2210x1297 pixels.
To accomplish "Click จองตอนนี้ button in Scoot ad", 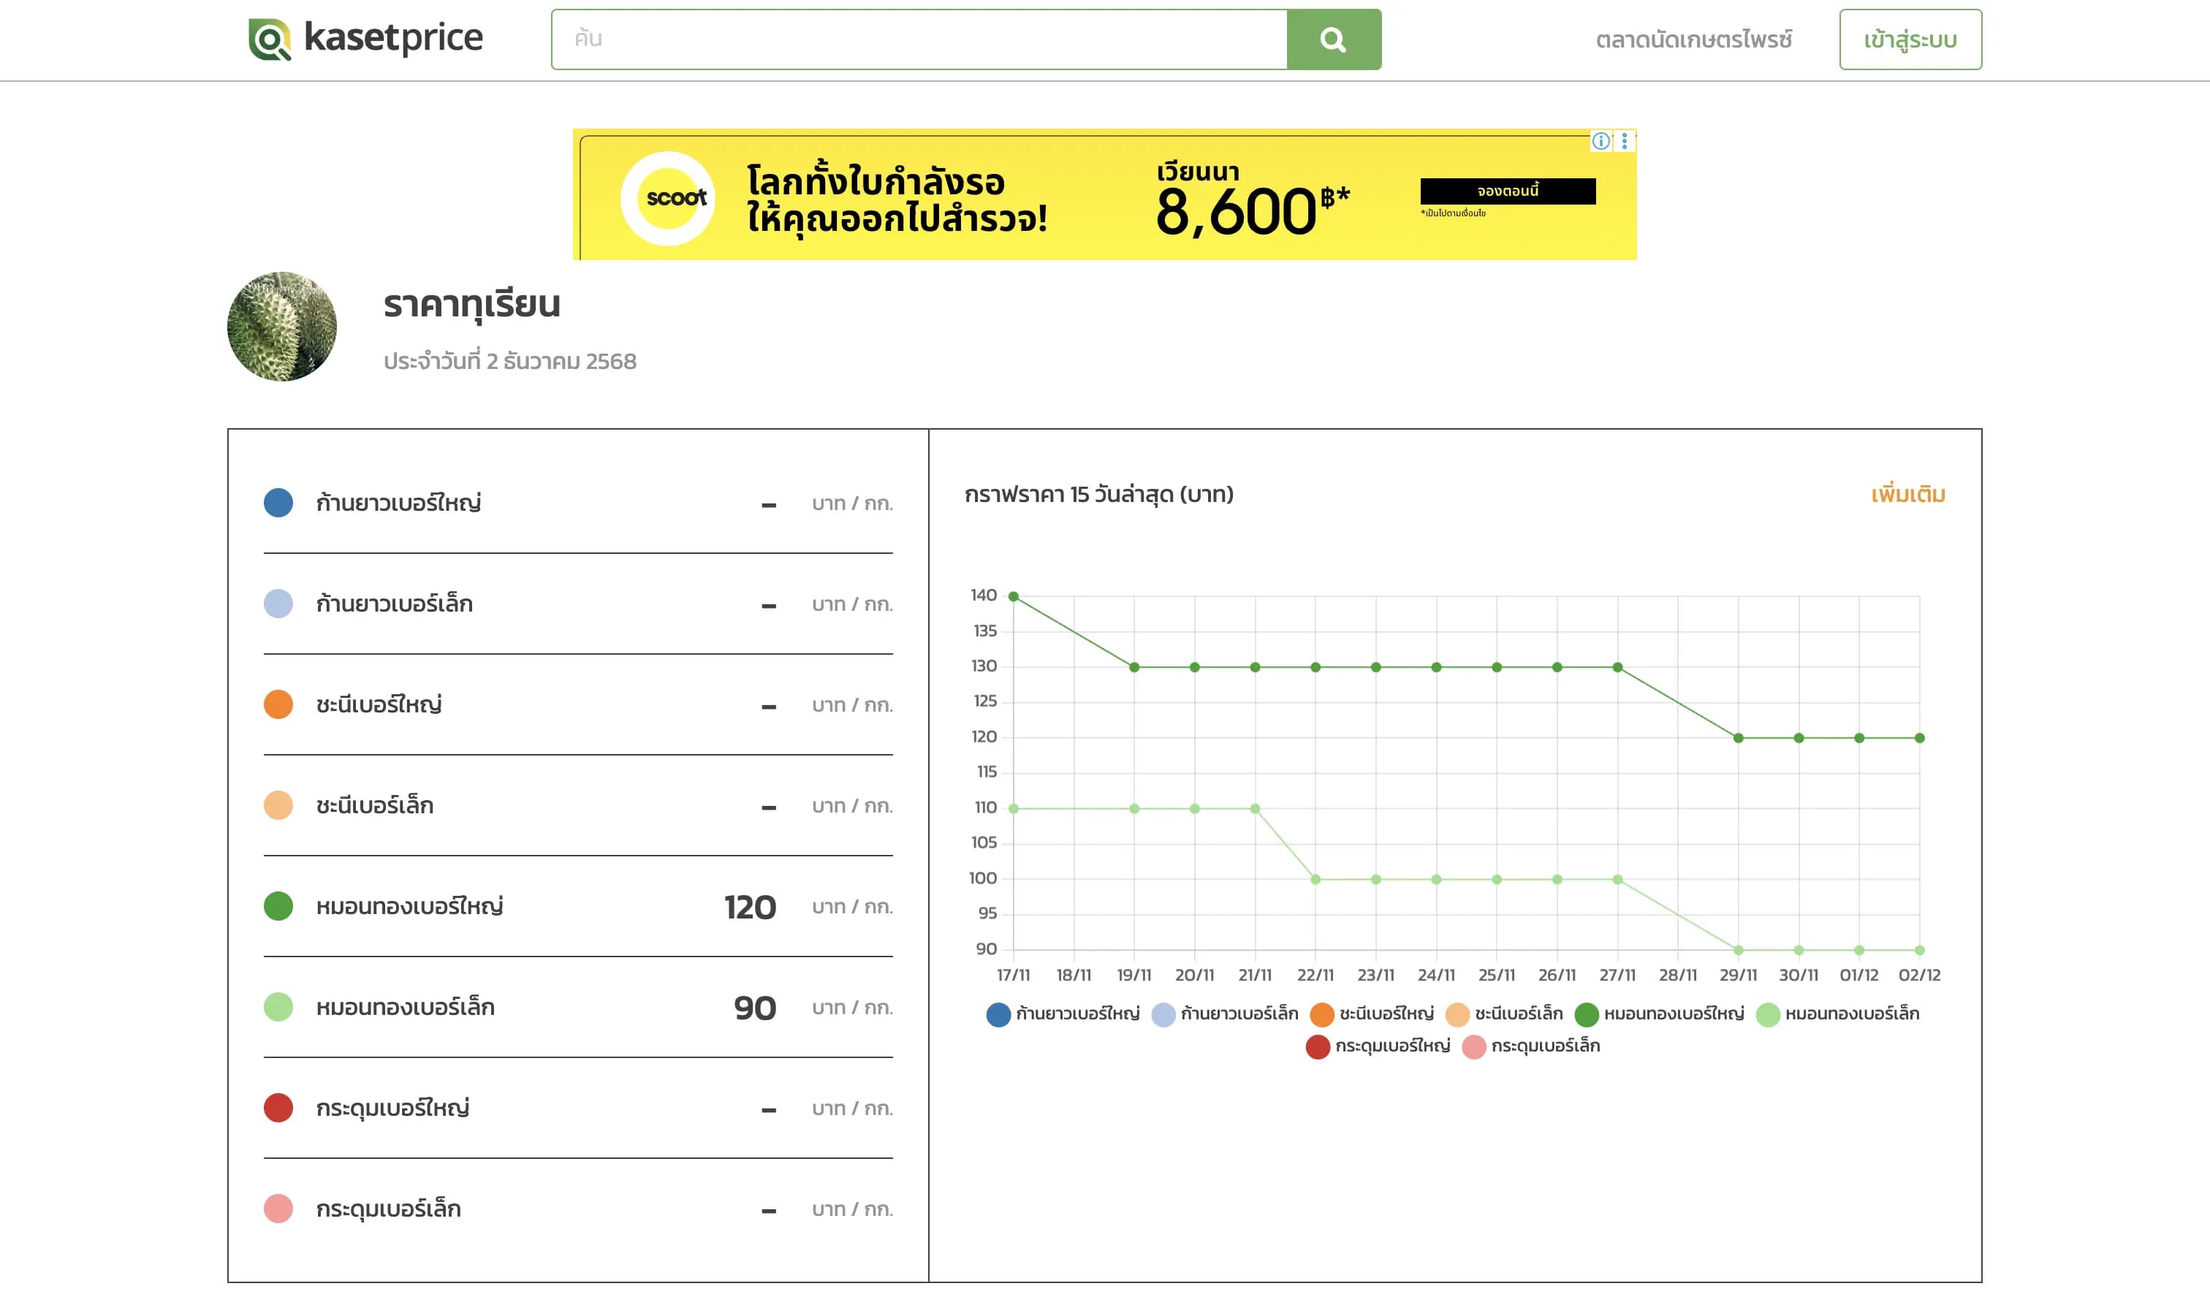I will click(x=1508, y=191).
